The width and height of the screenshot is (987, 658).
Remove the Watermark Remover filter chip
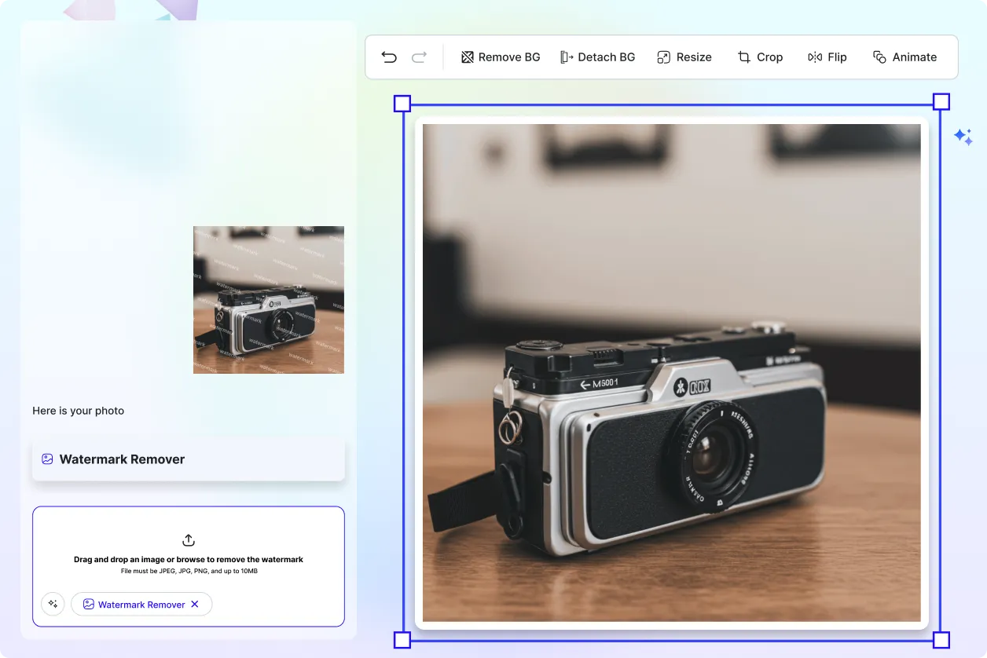coord(194,604)
